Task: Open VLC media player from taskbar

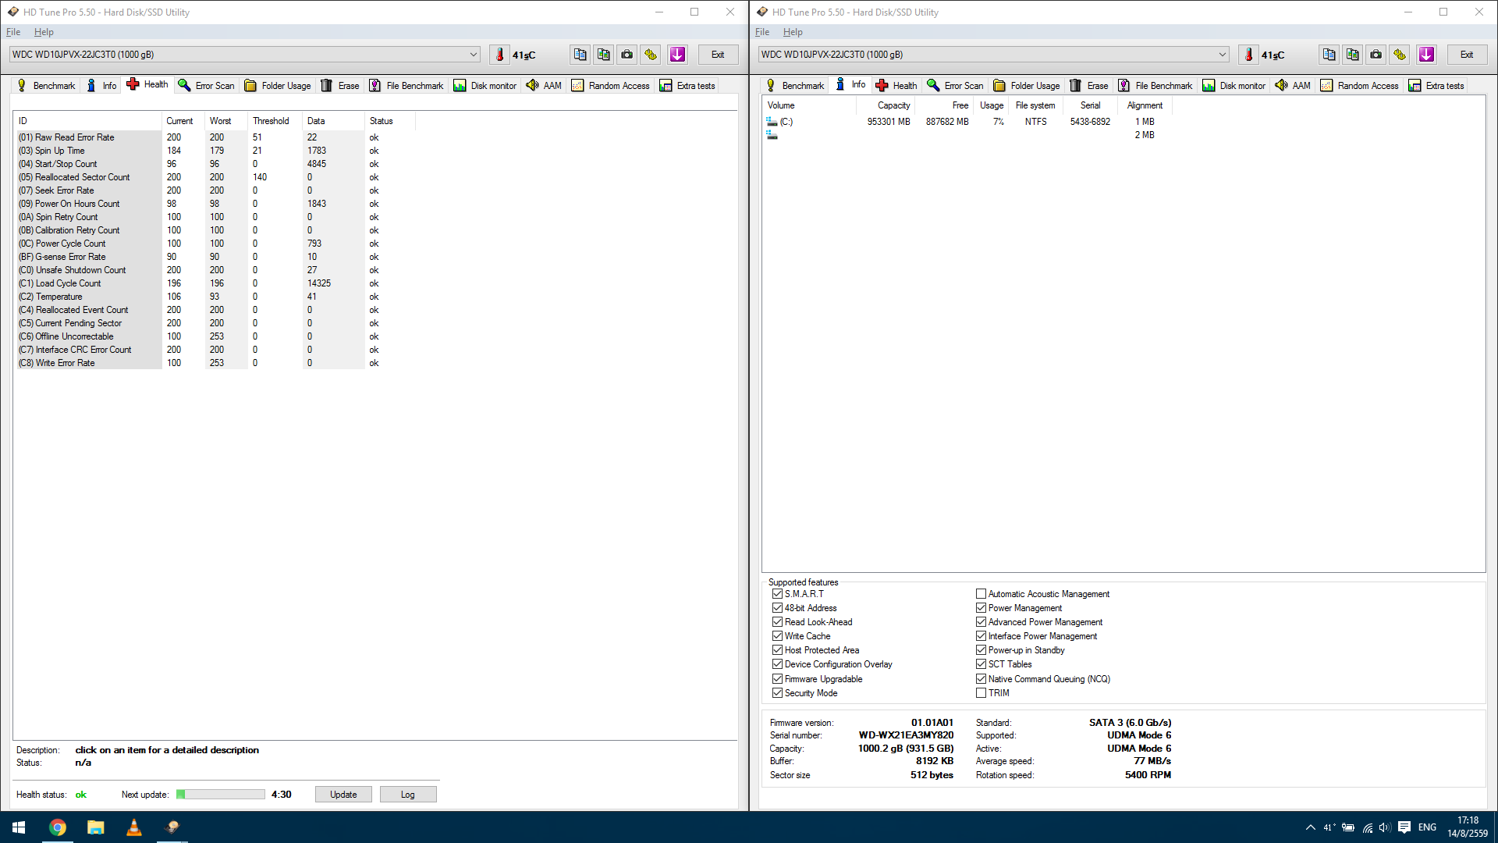Action: tap(134, 827)
